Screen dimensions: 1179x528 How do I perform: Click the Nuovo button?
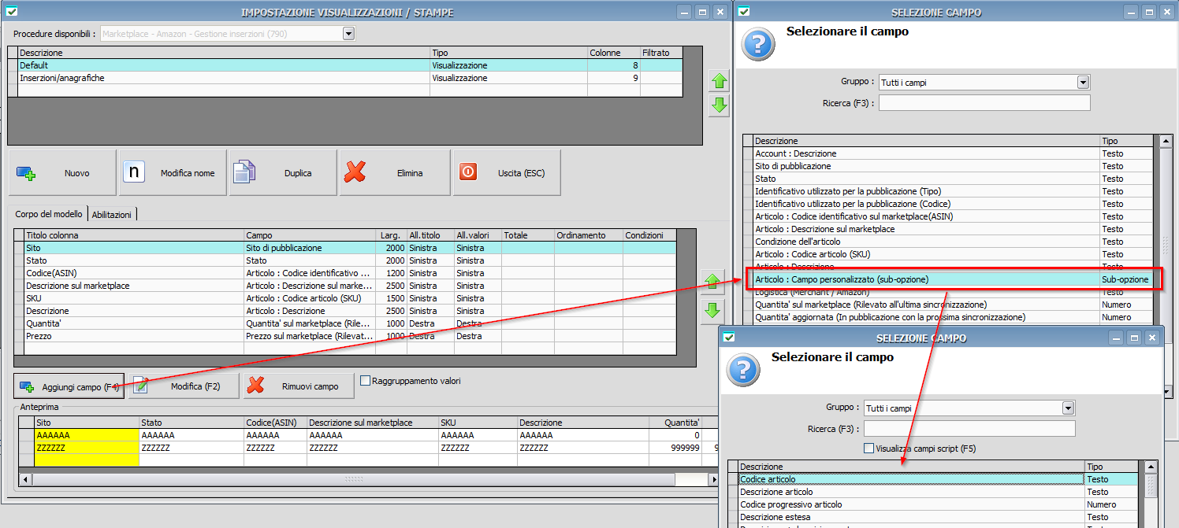coord(62,173)
